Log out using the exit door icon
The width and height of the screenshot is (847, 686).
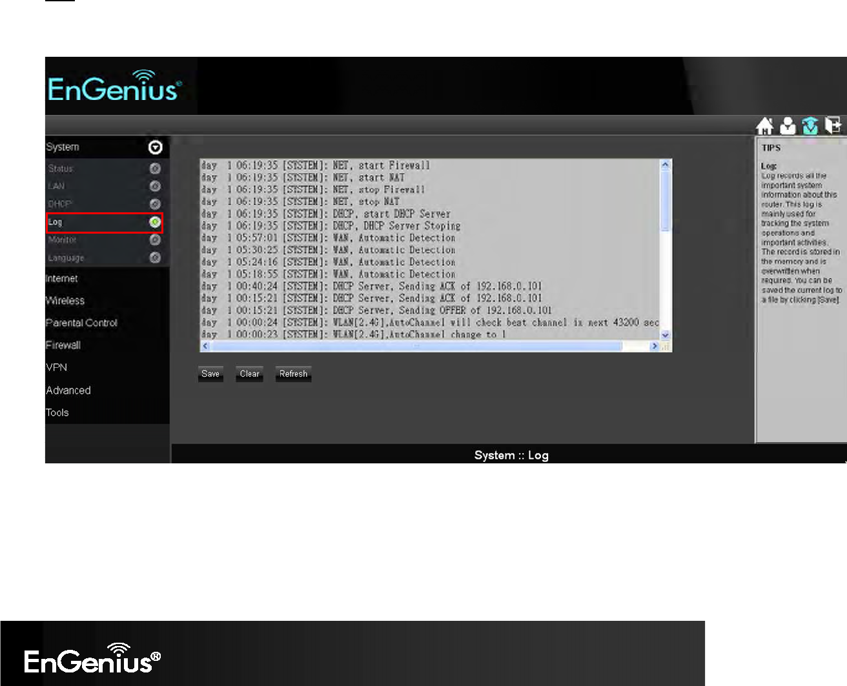pyautogui.click(x=833, y=125)
